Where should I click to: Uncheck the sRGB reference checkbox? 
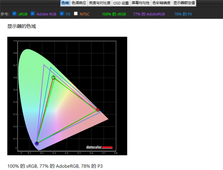point(14,14)
